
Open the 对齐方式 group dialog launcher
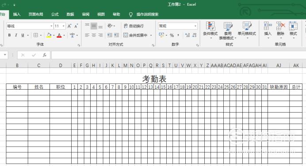pos(153,45)
